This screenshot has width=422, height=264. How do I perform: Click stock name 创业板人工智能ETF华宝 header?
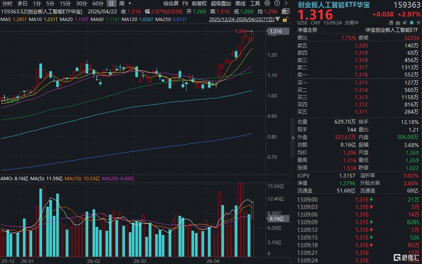point(333,5)
